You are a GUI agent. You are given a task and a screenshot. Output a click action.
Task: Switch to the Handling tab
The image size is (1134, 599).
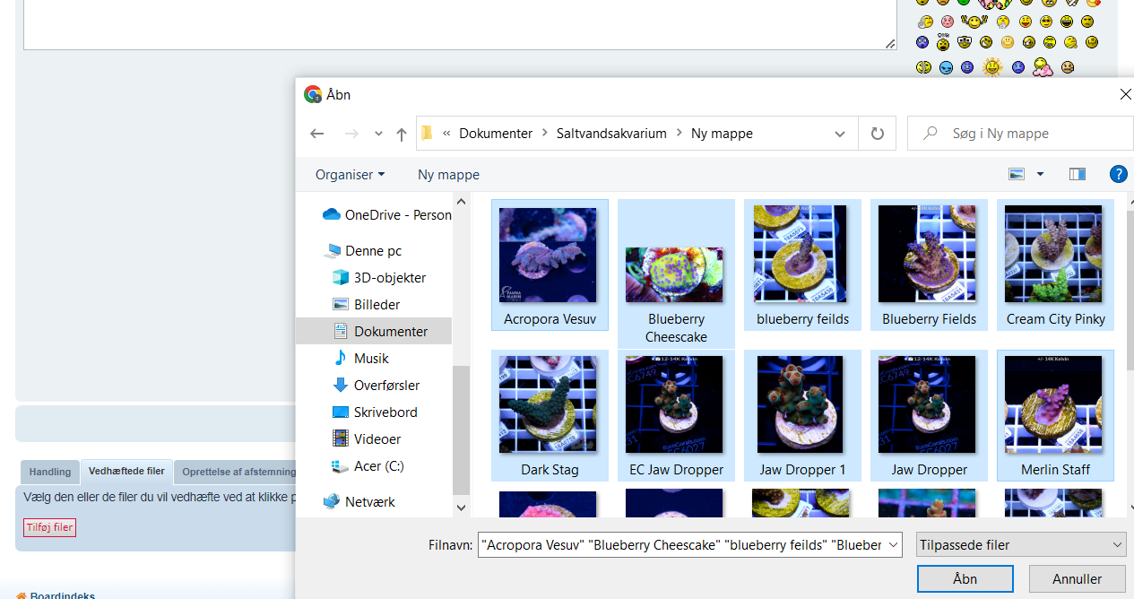click(x=50, y=472)
